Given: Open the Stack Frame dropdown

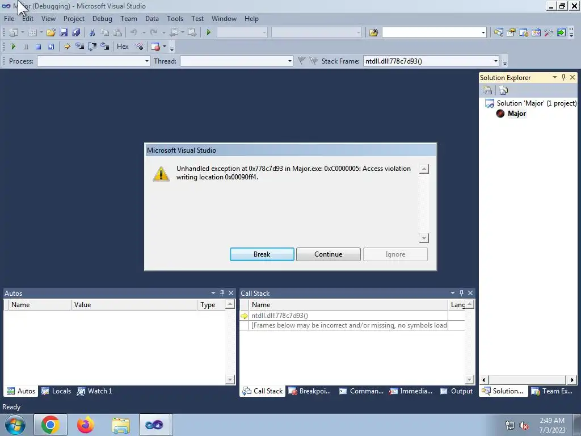Looking at the screenshot, I should pos(495,61).
